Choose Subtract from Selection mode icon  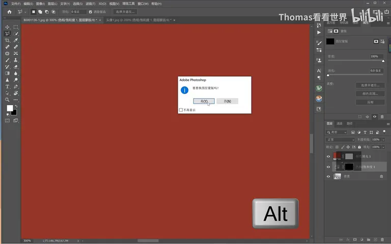pos(47,12)
